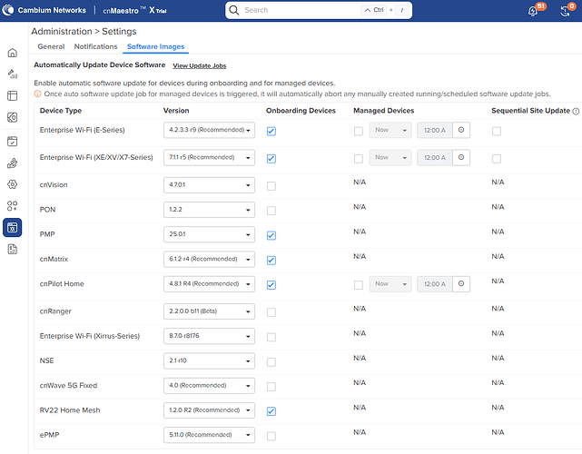Image resolution: width=582 pixels, height=454 pixels.
Task: Open clock picker for E-Series row
Action: coord(461,130)
